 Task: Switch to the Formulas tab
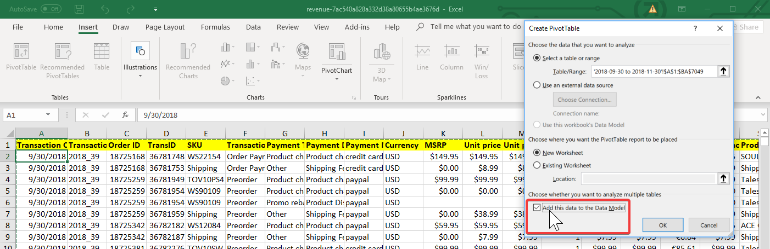(x=215, y=27)
